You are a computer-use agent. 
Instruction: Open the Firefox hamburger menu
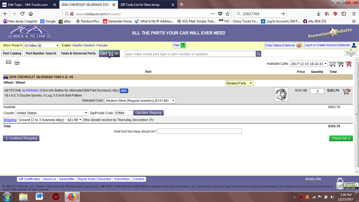pos(354,14)
